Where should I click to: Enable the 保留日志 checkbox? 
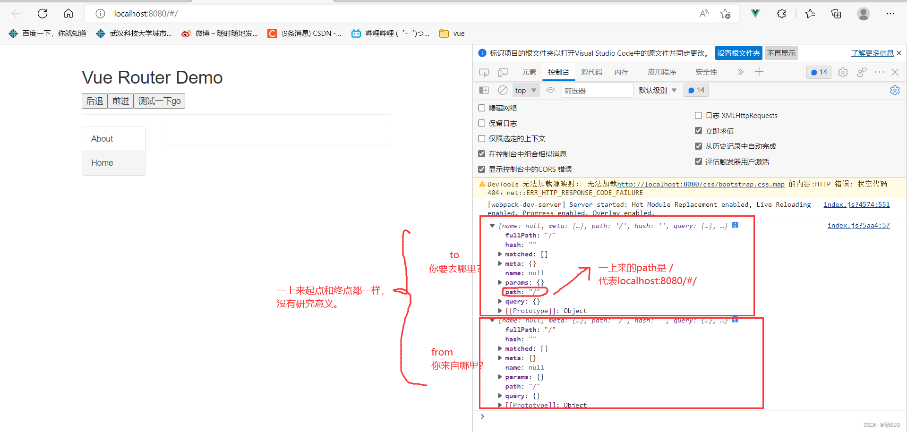click(x=481, y=123)
